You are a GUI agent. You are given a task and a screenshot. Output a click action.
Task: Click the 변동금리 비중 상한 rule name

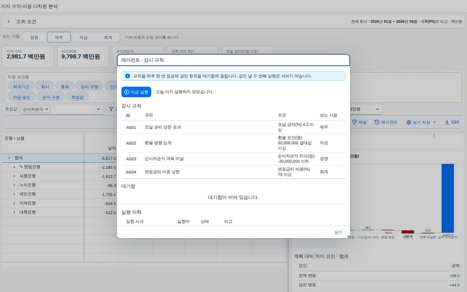(x=162, y=172)
